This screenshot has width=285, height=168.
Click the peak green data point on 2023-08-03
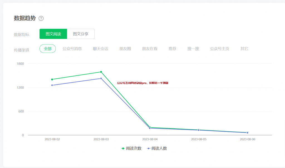101,71
